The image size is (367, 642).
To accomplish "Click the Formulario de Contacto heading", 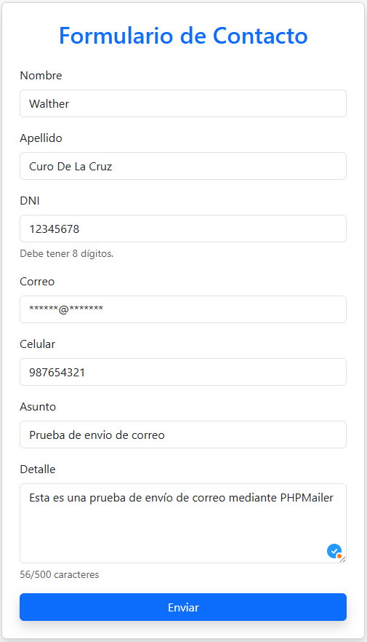I will (x=183, y=36).
